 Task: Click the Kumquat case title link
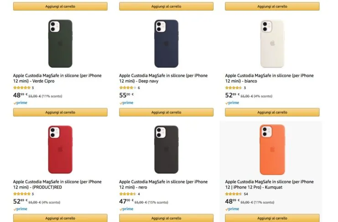[x=269, y=185]
